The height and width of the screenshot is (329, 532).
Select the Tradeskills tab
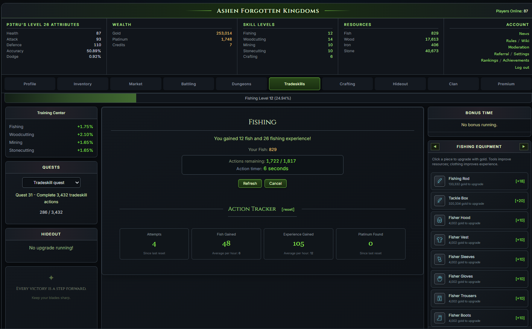(x=295, y=84)
